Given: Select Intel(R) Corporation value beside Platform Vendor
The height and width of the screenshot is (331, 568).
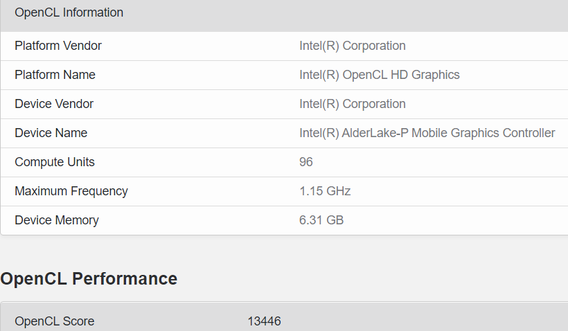Looking at the screenshot, I should (352, 46).
